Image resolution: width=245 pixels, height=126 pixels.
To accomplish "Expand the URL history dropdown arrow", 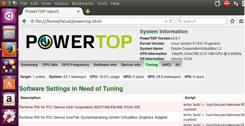I will 166,21.
